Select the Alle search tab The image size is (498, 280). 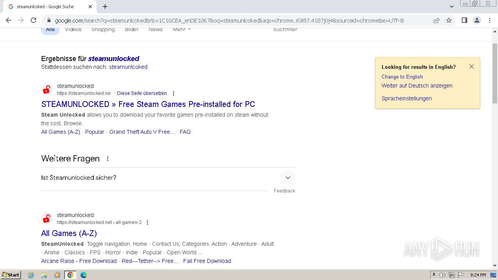(x=50, y=30)
